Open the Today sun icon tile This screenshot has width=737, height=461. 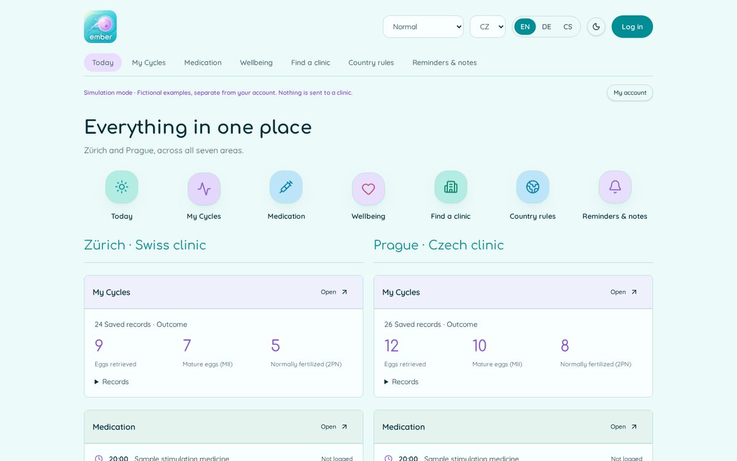point(122,187)
